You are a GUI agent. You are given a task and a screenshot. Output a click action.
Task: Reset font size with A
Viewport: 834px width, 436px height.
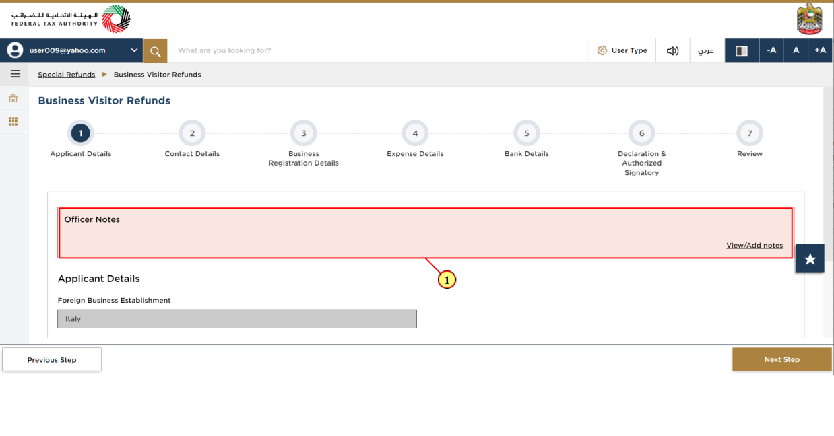(796, 50)
